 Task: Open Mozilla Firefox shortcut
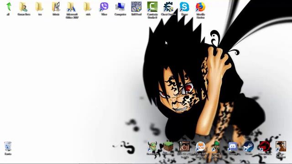tap(200, 7)
